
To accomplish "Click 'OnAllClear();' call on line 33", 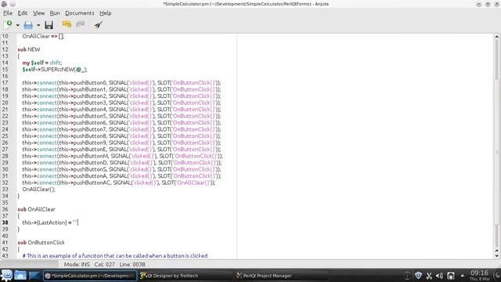I will (38, 190).
